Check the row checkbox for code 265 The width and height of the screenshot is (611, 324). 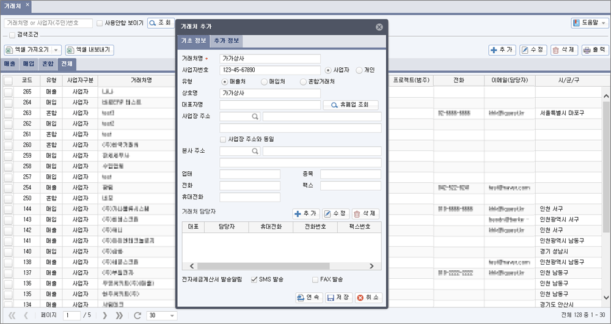(x=8, y=92)
